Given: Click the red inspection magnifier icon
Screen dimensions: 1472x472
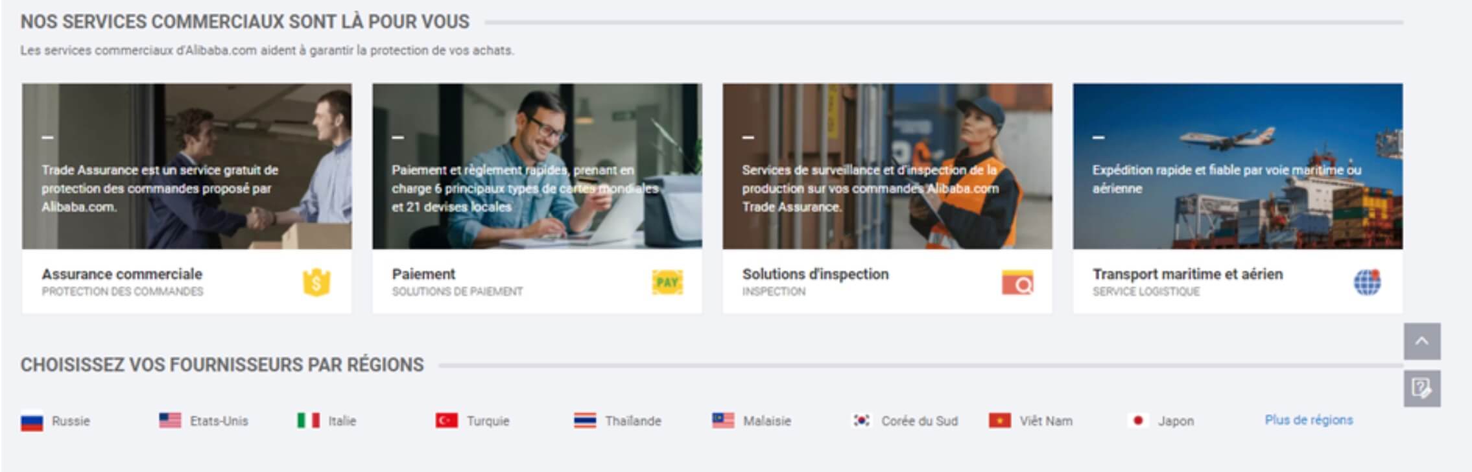Looking at the screenshot, I should [x=1017, y=283].
